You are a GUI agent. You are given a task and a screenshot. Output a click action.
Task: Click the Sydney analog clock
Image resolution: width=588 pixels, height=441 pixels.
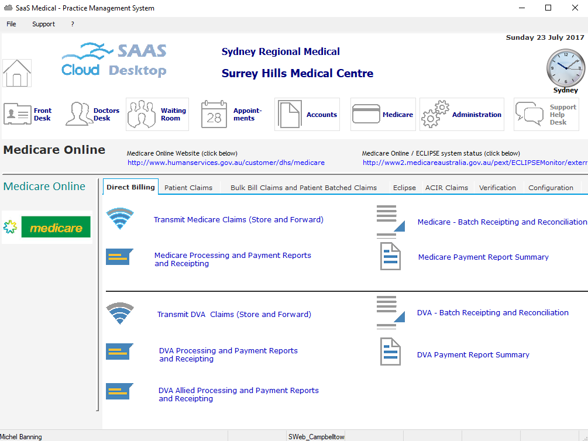[566, 68]
